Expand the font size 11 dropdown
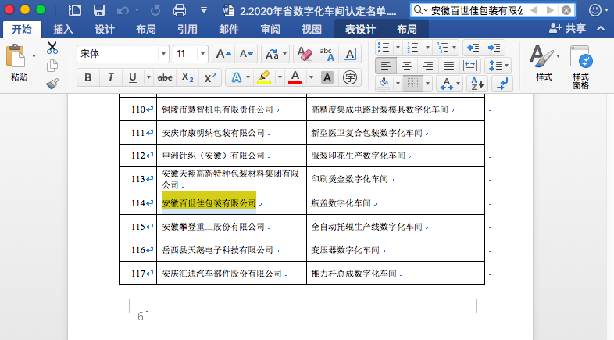This screenshot has height=340, width=614. (x=202, y=54)
